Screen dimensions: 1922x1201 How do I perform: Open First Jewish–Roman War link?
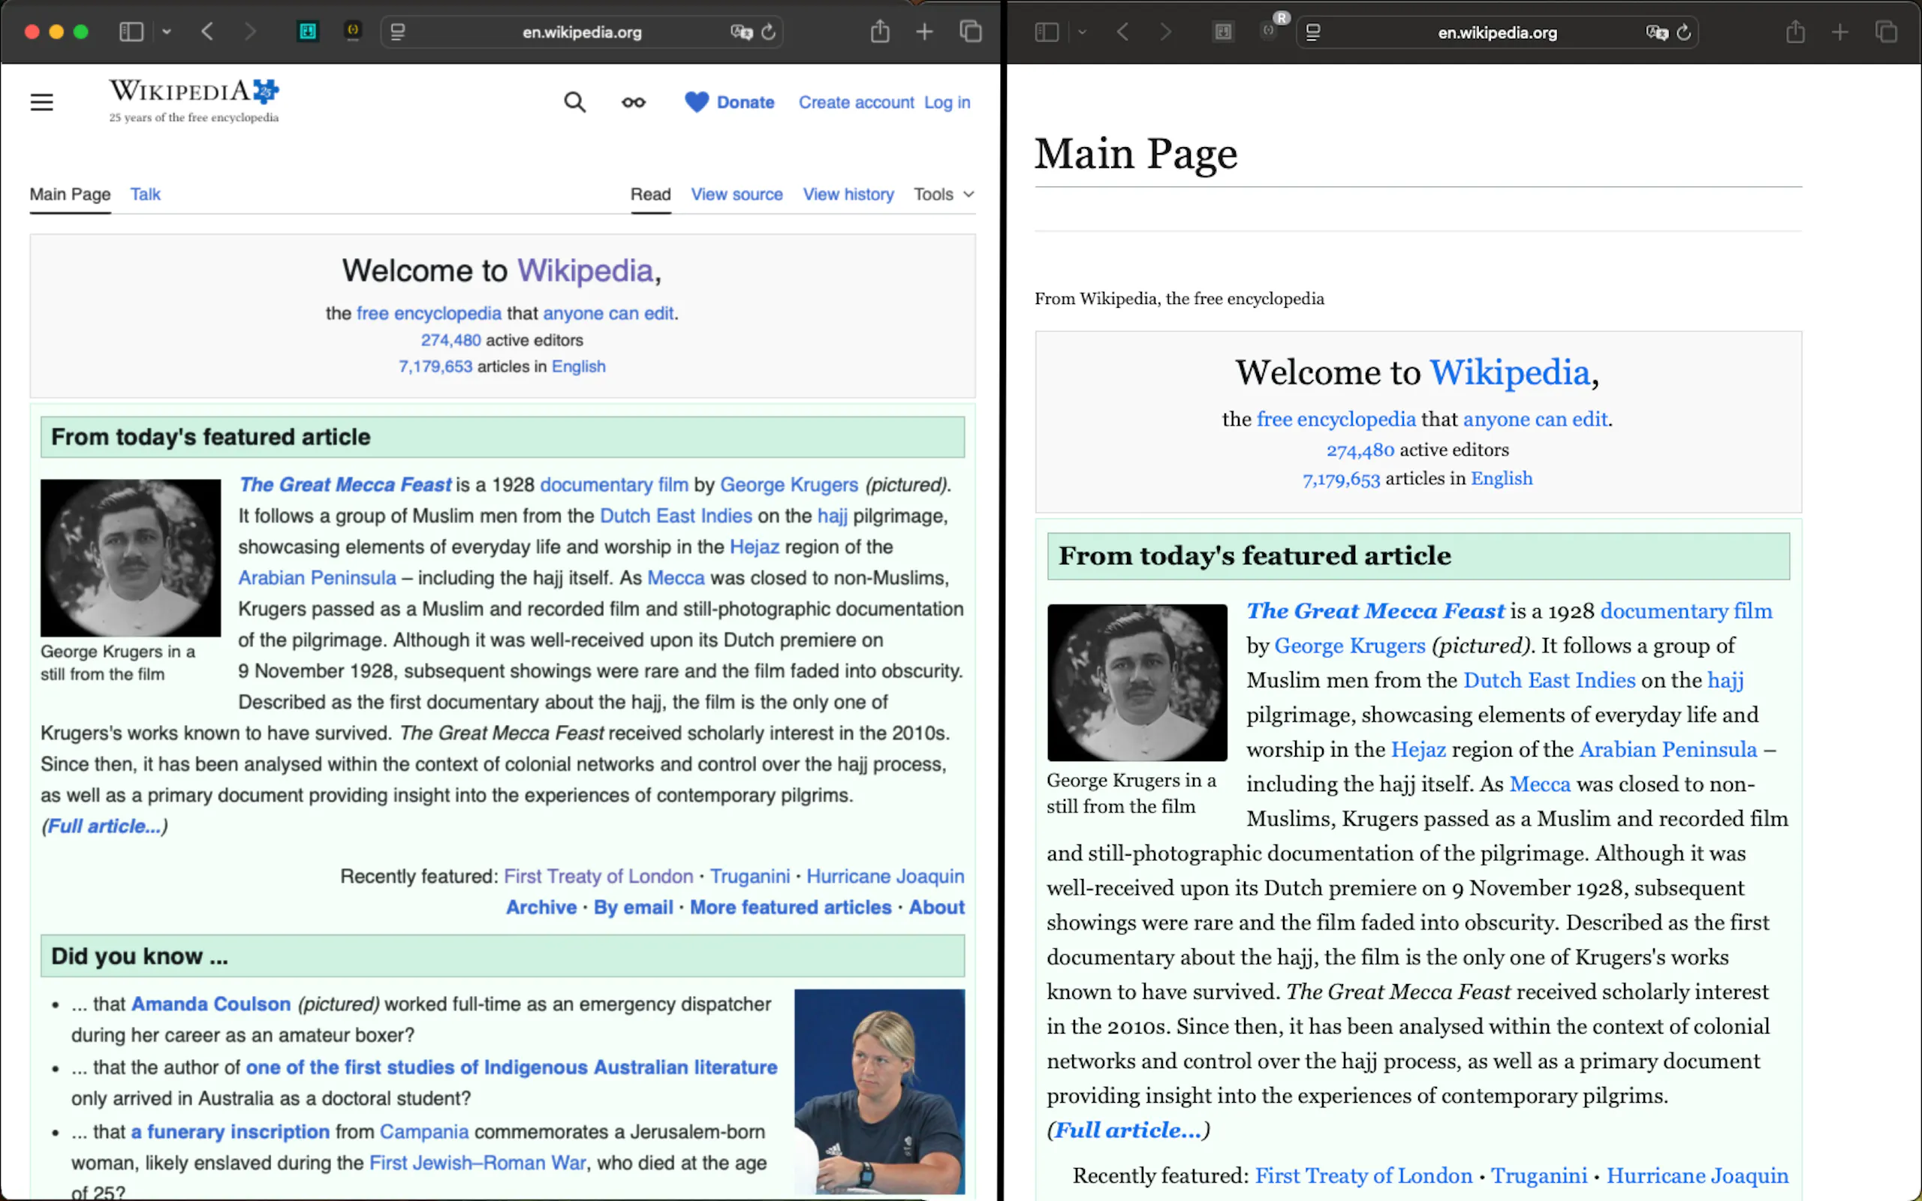(477, 1163)
